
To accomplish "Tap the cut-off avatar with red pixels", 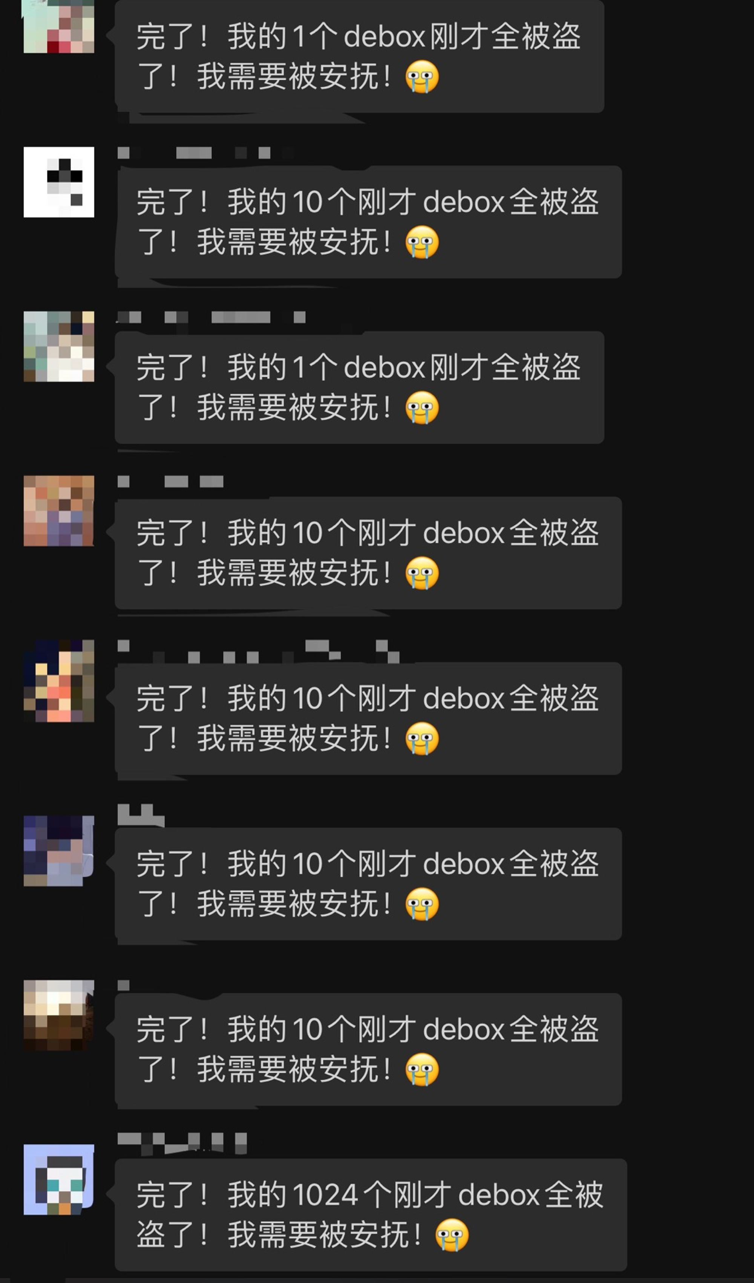I will (x=58, y=26).
